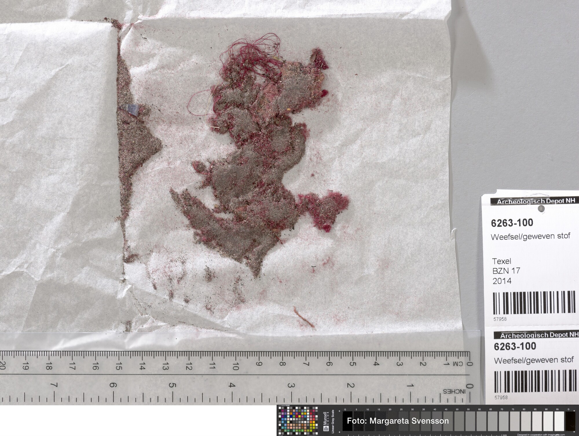Click the 'Texel' location text on the label

click(501, 261)
